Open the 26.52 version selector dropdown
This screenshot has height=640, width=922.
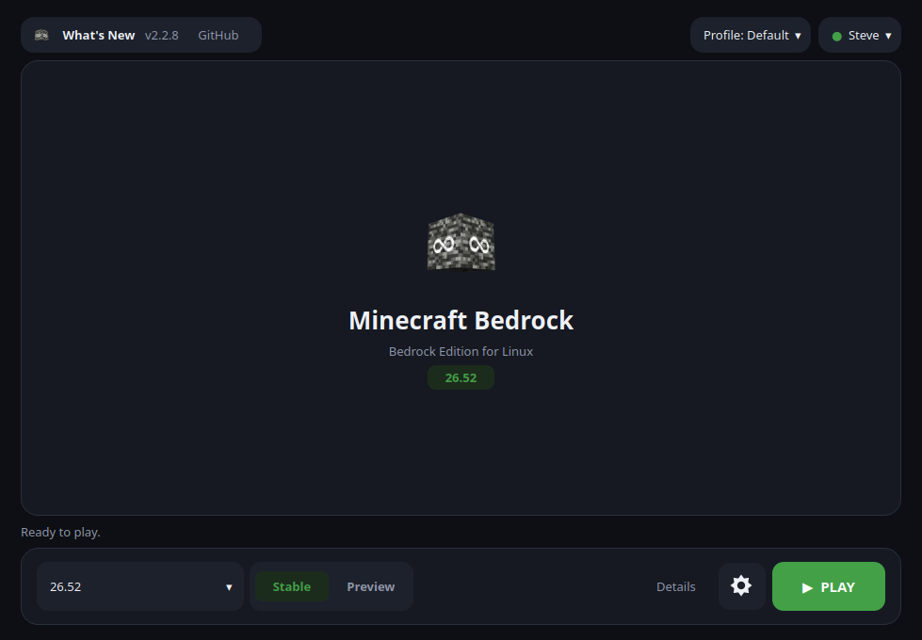tap(140, 586)
